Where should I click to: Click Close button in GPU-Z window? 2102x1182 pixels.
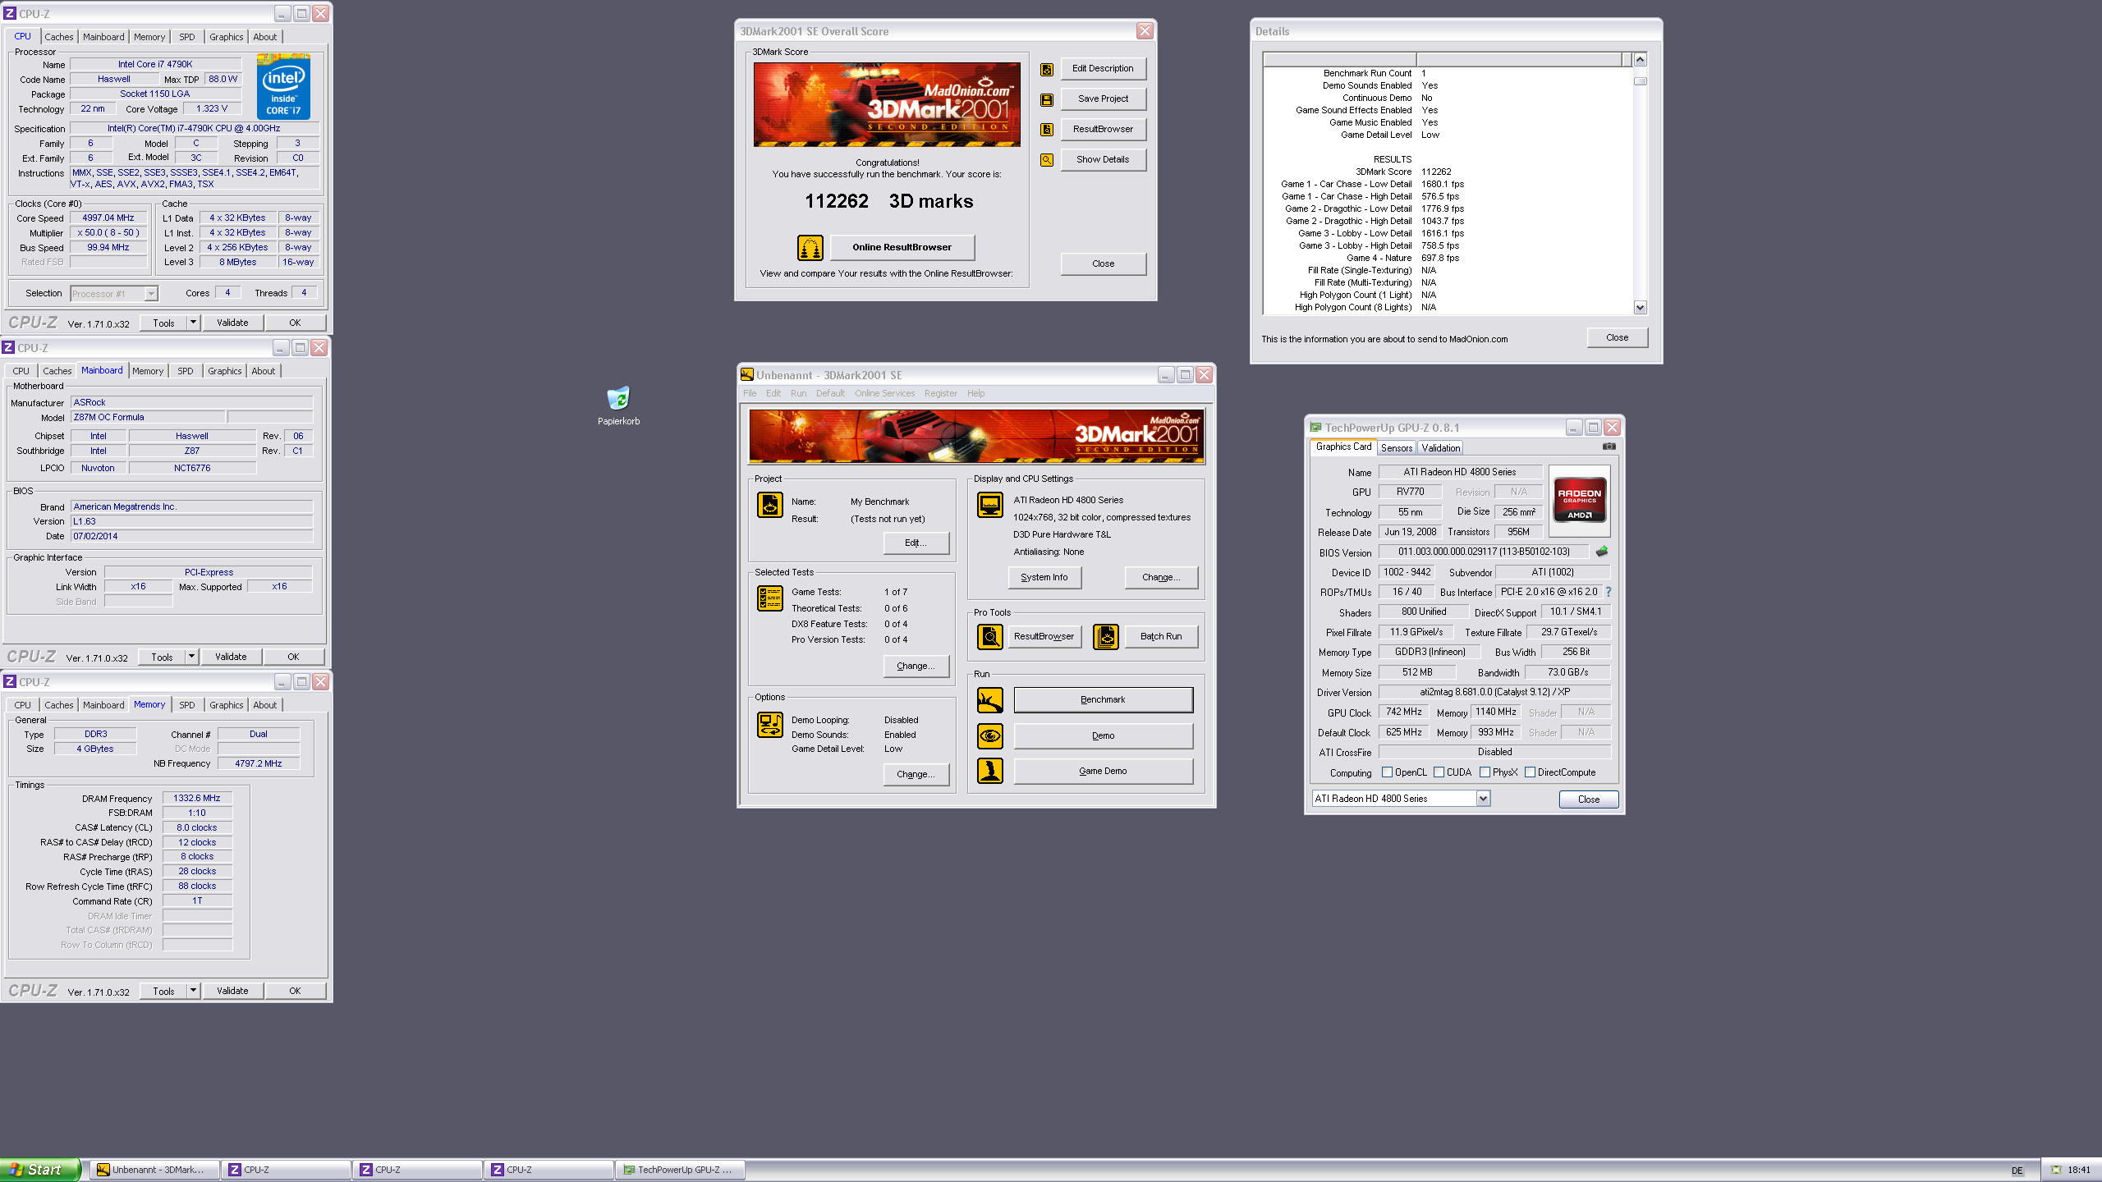click(1588, 799)
